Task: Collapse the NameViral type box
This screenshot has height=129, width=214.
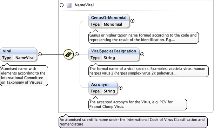Action: [x=62, y=5]
